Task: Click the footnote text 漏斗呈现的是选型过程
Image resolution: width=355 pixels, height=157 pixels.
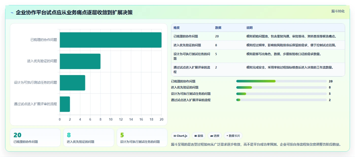Action: pos(256,145)
